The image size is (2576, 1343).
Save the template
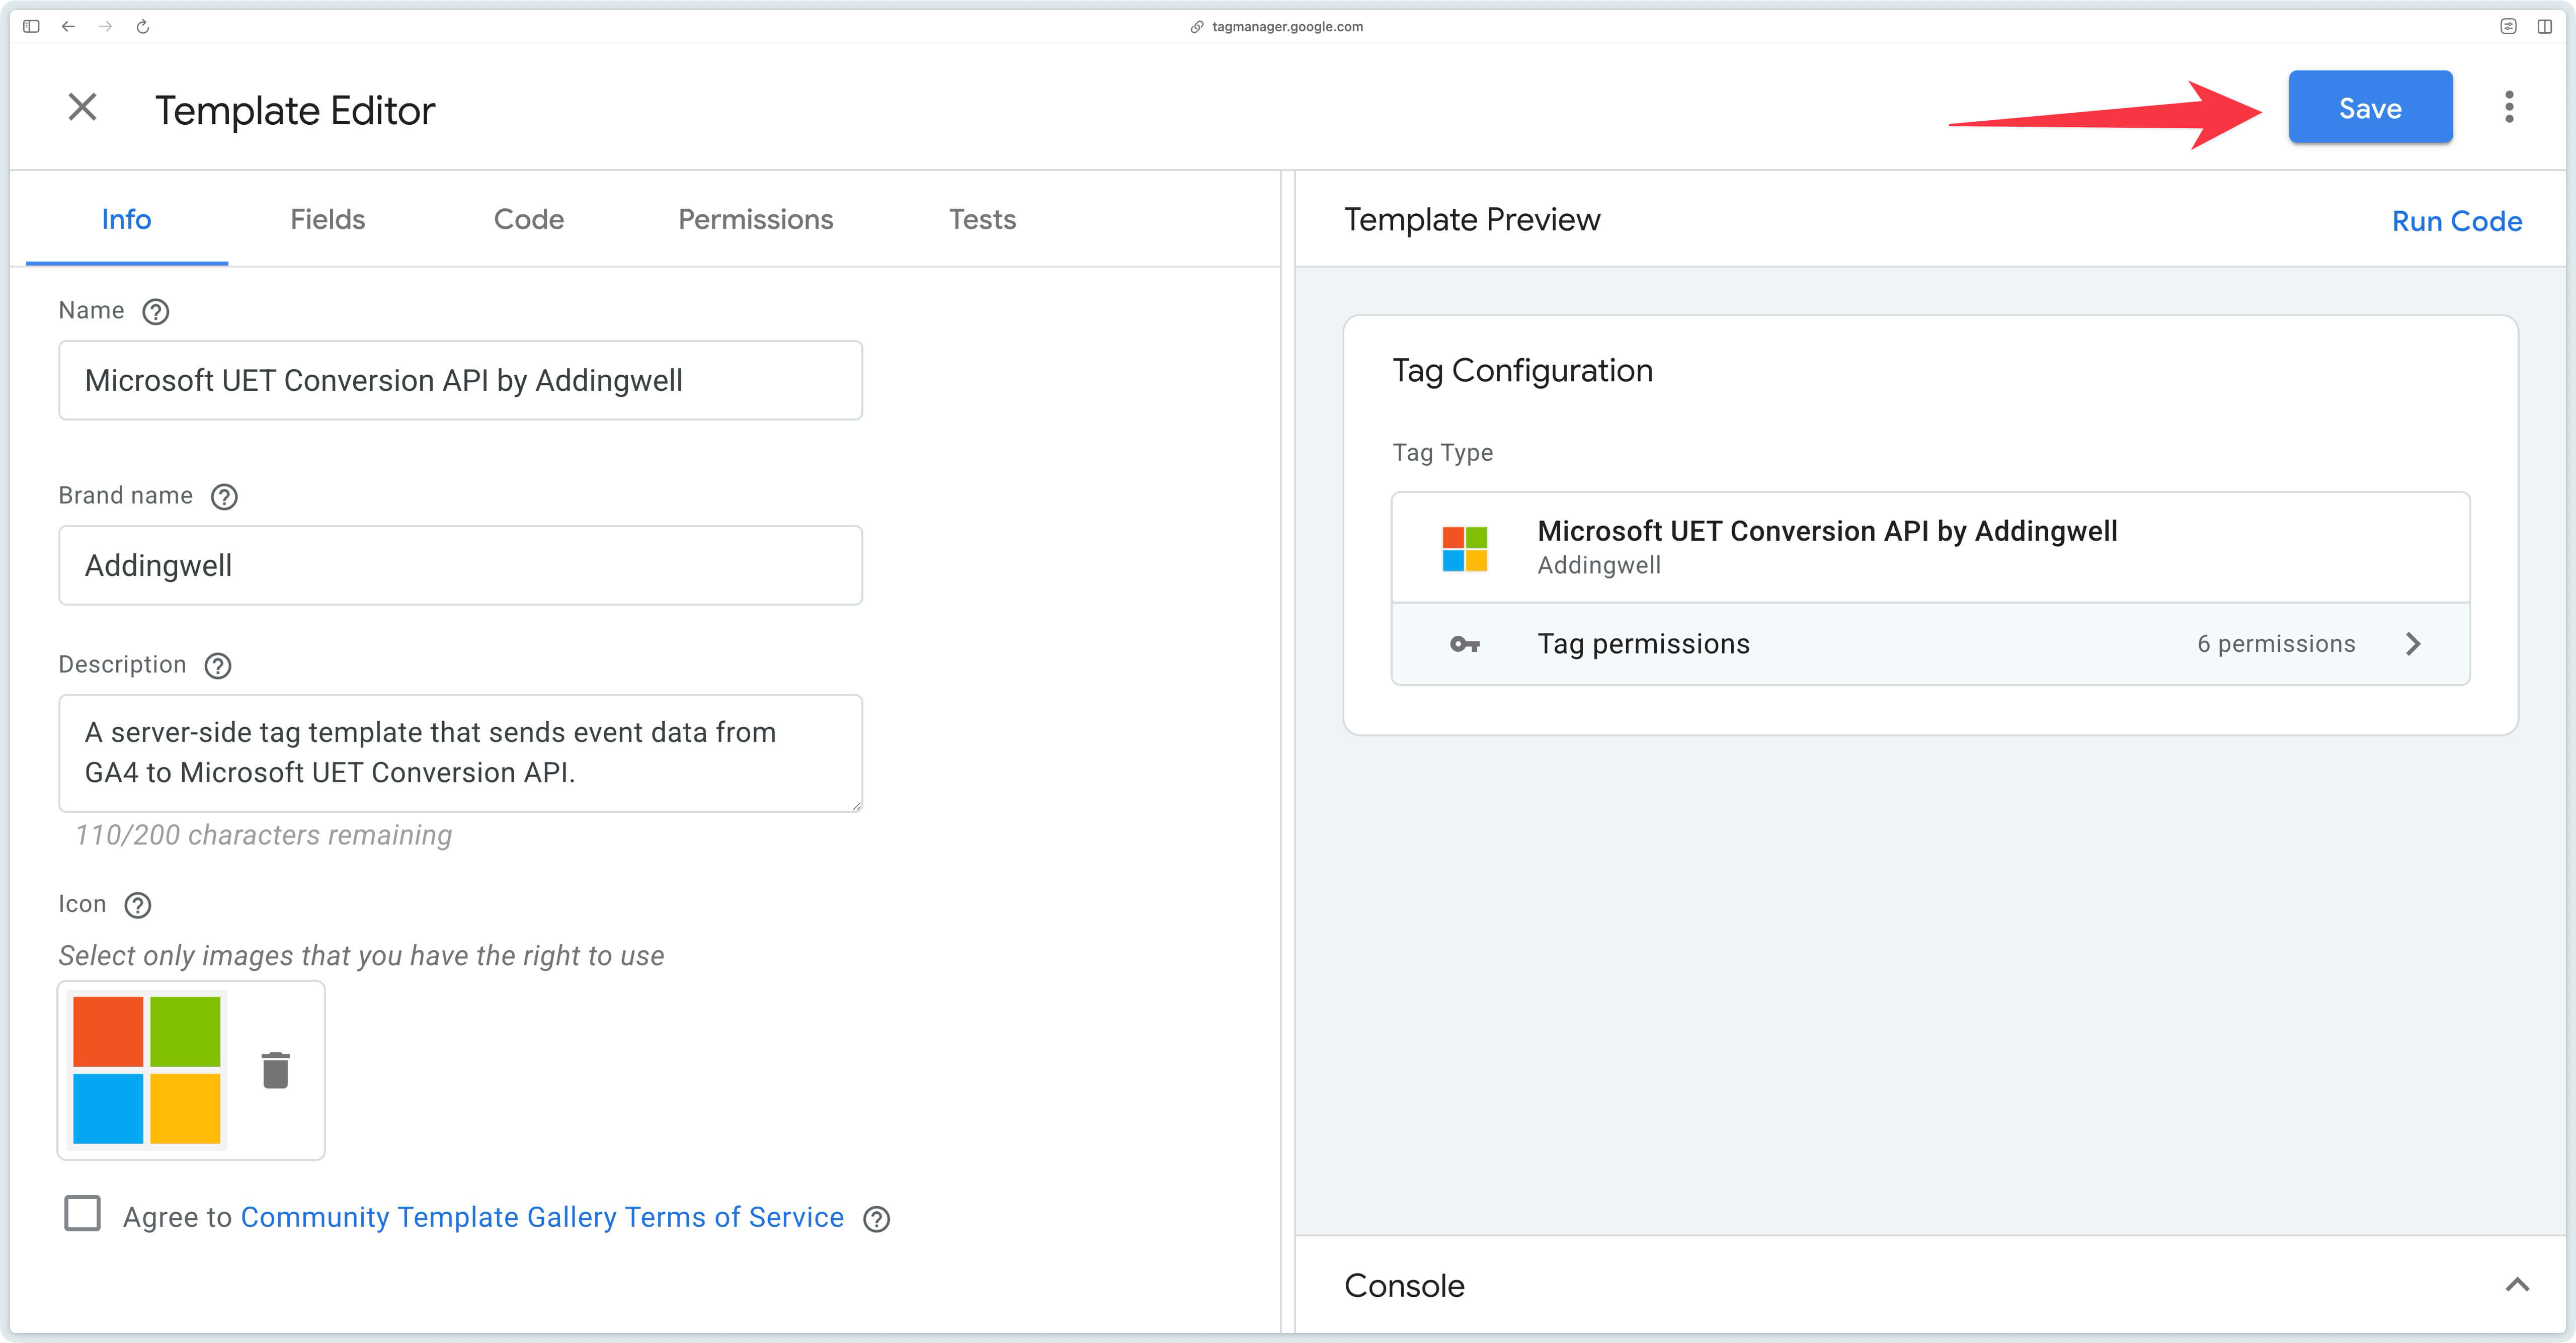(x=2369, y=107)
